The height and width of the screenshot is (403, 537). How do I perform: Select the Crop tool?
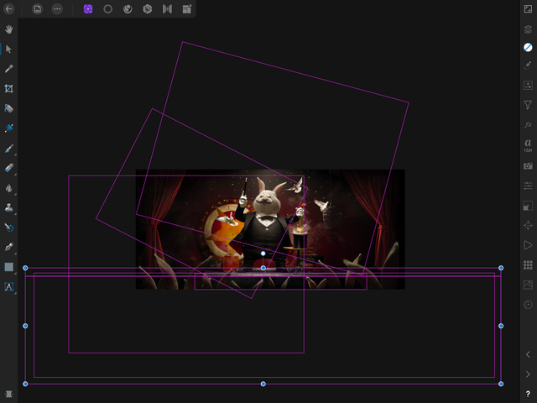point(9,89)
